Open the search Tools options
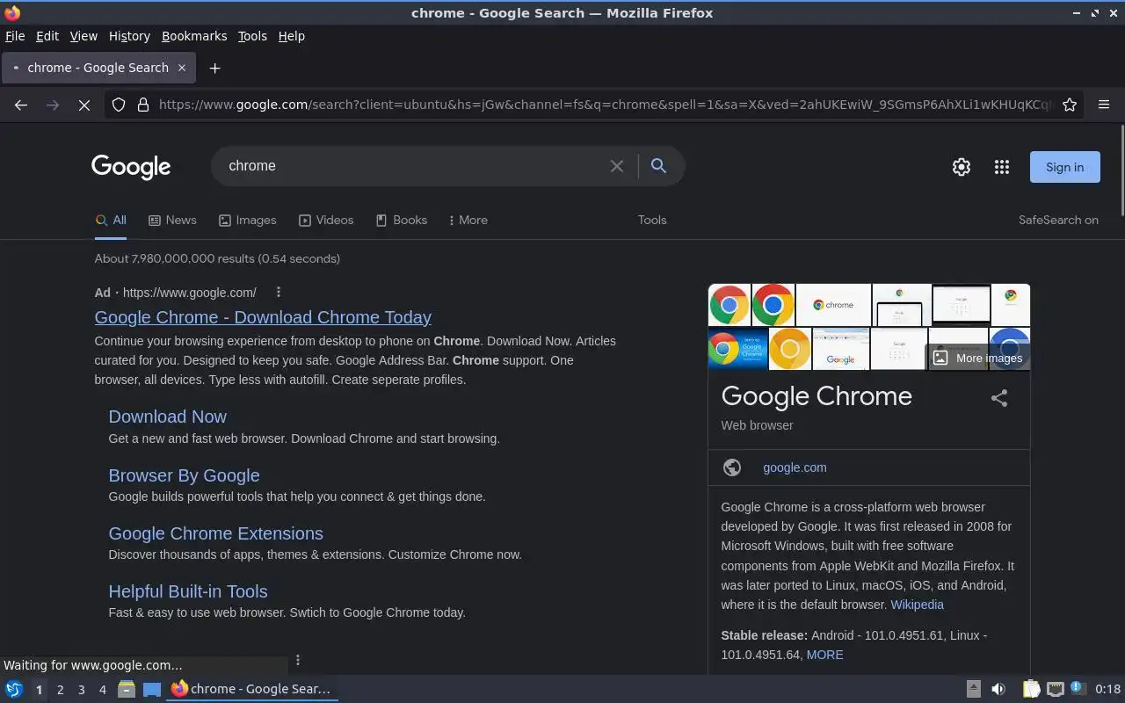1125x703 pixels. click(x=652, y=220)
